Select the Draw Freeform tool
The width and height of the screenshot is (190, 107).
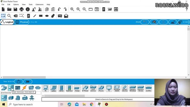click(x=53, y=16)
